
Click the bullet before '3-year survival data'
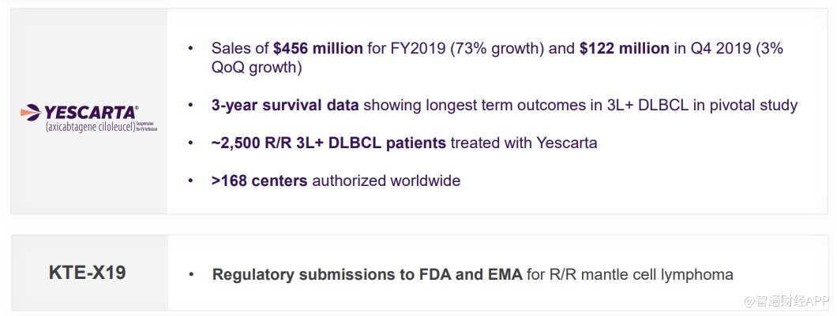coord(190,106)
